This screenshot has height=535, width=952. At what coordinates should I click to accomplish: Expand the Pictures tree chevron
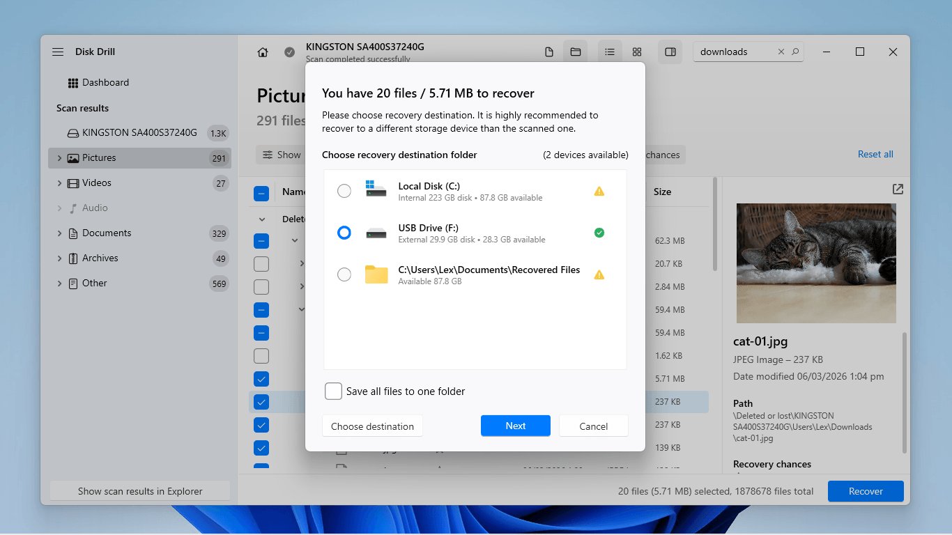click(59, 158)
